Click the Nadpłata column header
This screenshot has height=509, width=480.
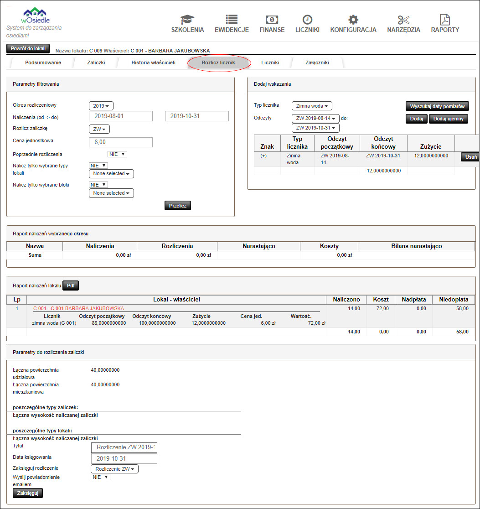click(x=414, y=300)
